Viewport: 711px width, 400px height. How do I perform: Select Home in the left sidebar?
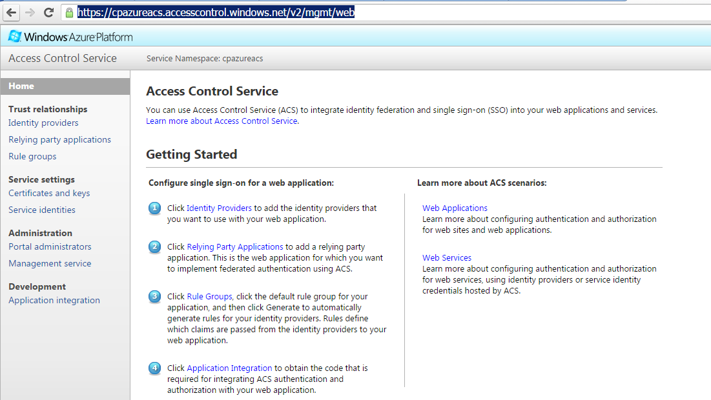click(x=65, y=86)
